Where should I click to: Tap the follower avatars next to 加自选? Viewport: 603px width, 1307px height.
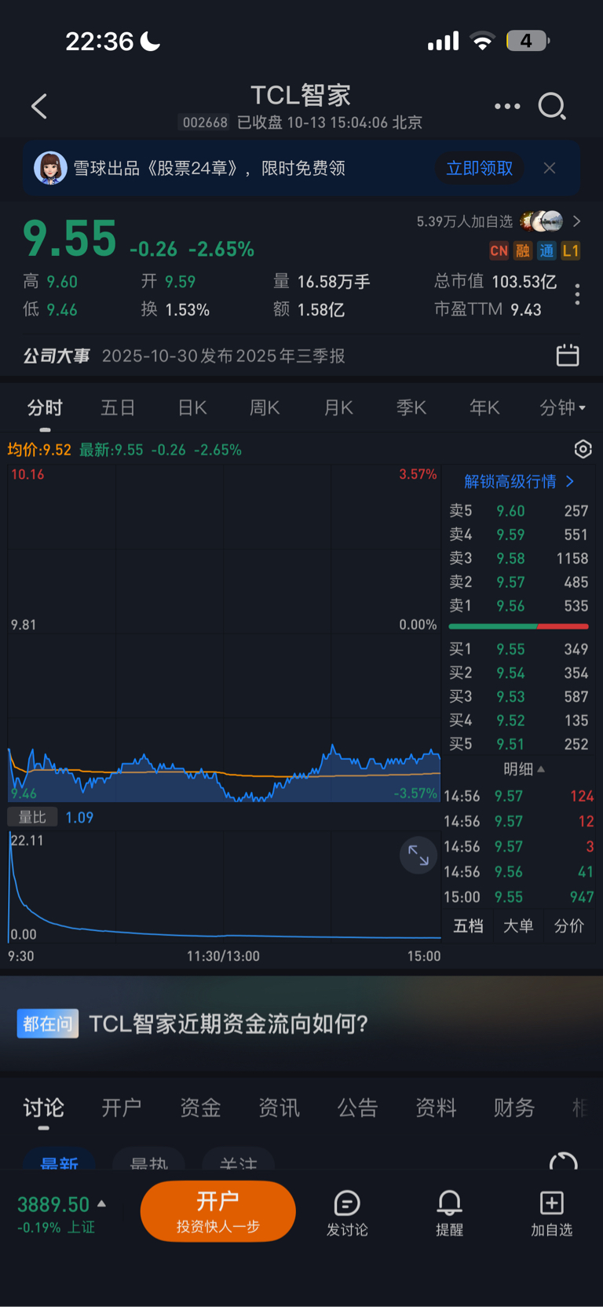click(542, 221)
